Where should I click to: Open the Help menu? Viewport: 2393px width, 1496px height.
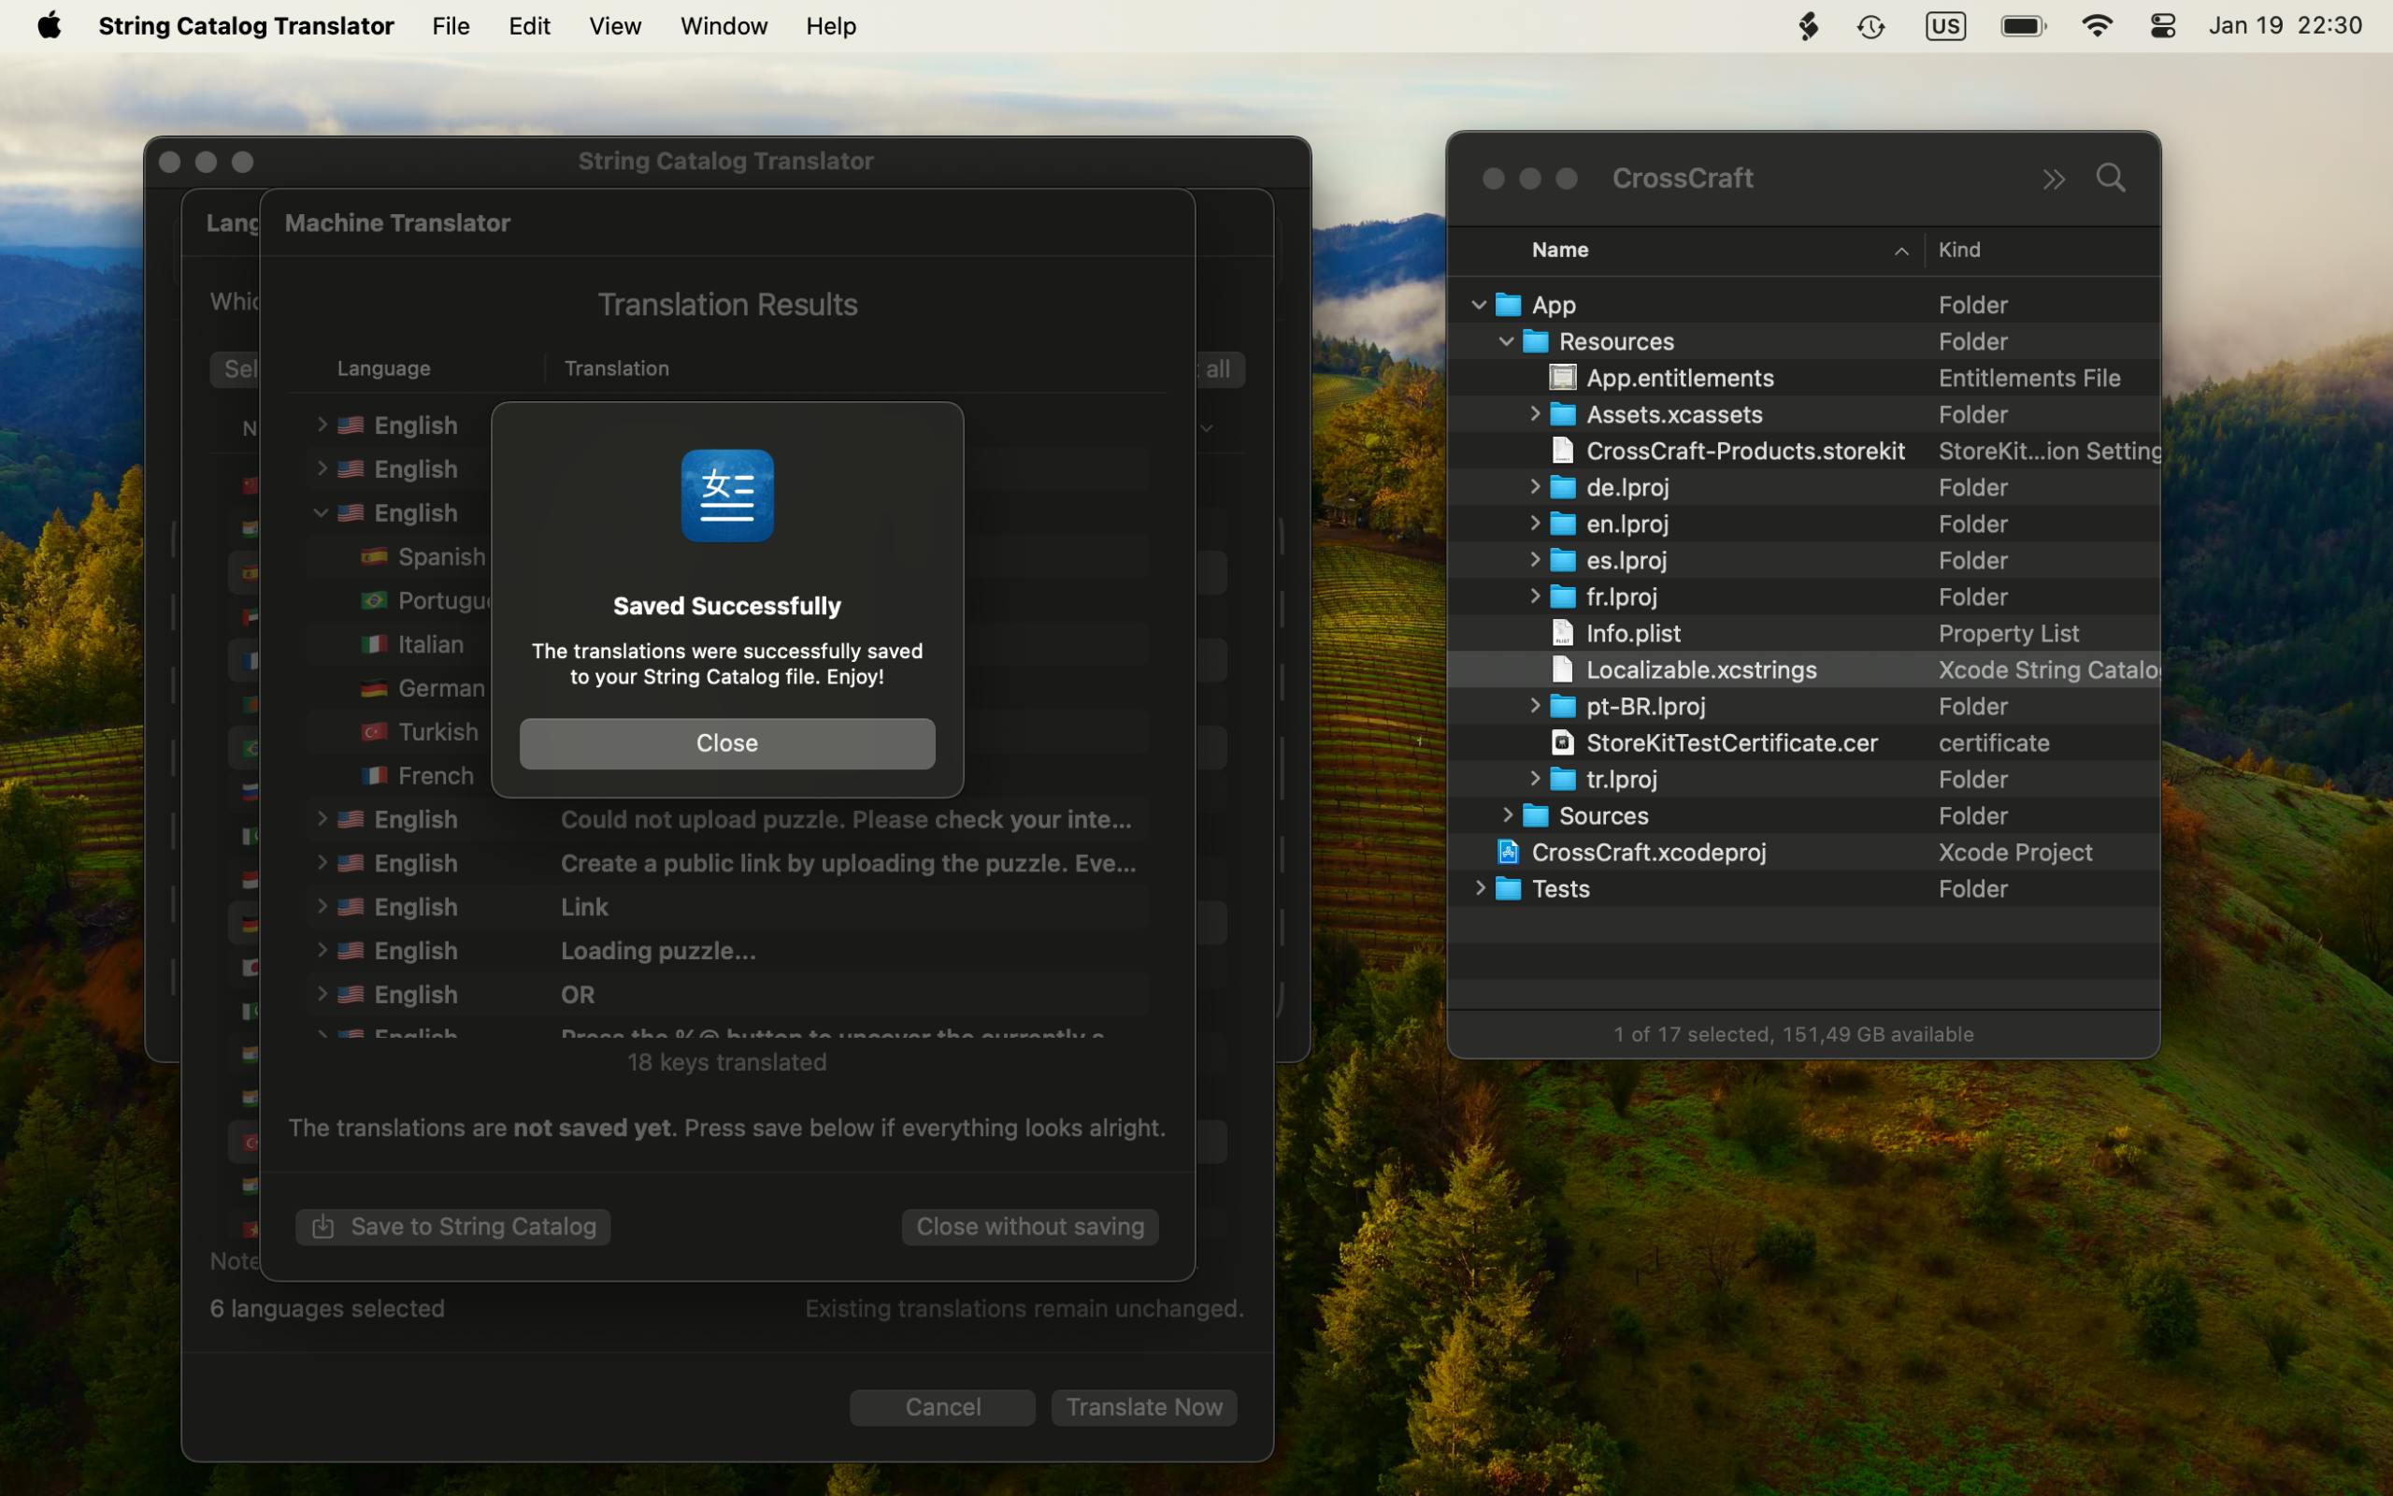831,26
